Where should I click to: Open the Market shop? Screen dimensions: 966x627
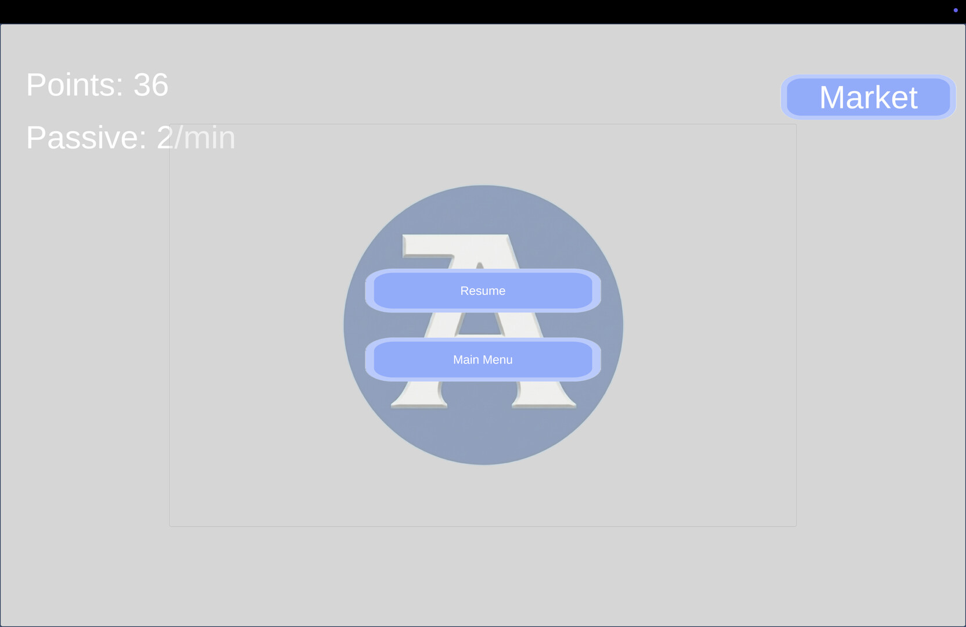[x=868, y=97]
